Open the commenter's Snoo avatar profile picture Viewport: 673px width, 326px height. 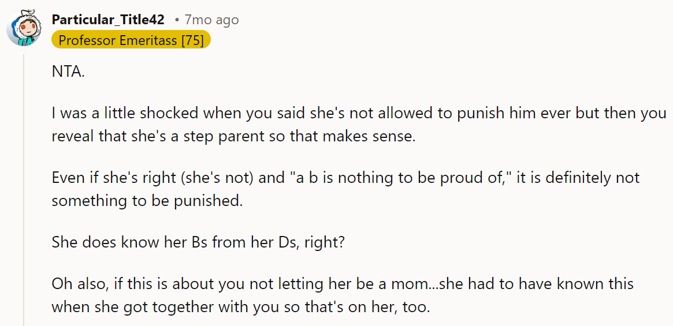pyautogui.click(x=24, y=28)
